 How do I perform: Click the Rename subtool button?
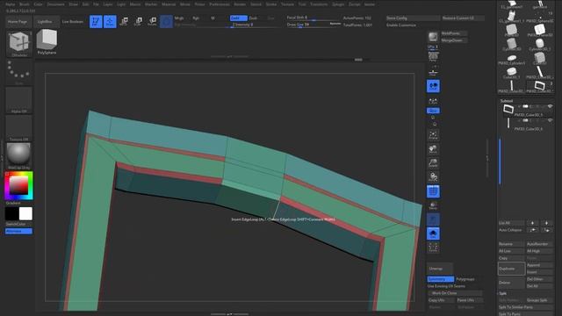(x=511, y=244)
